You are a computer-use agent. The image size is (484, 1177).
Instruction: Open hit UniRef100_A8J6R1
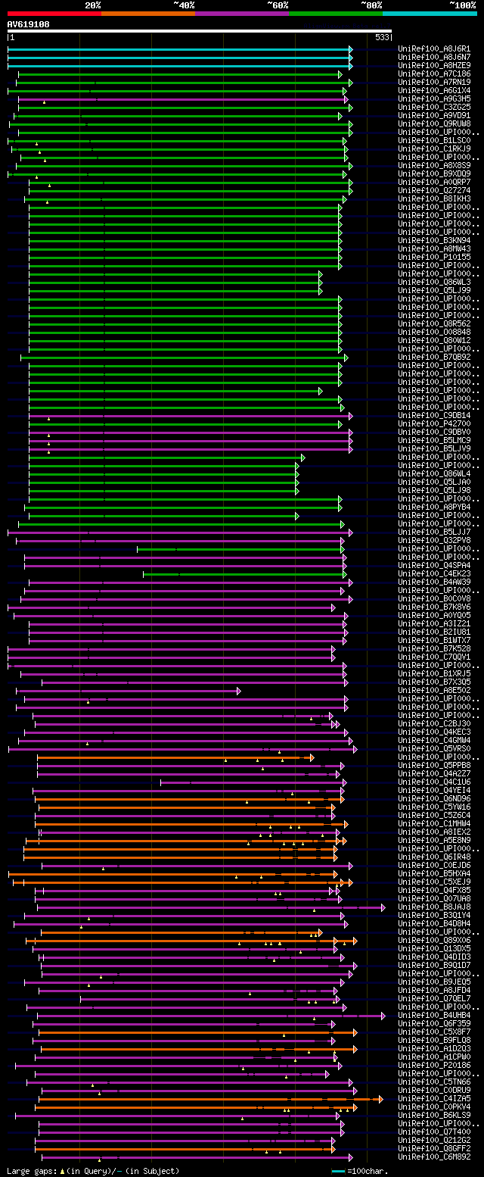point(434,49)
